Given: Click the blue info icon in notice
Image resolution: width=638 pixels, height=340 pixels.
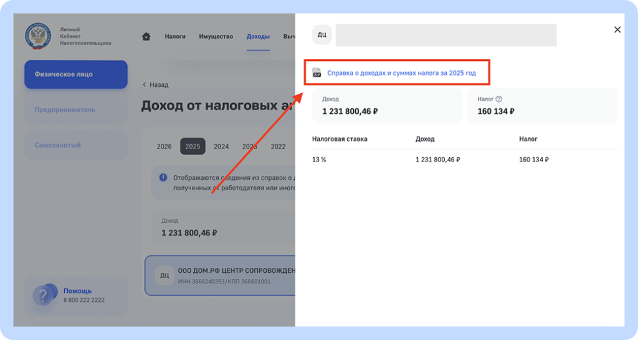Looking at the screenshot, I should tap(163, 177).
